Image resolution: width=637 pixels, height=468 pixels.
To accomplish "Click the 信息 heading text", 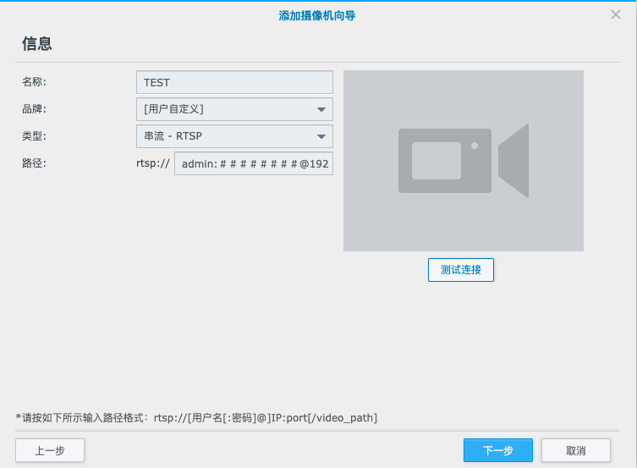I will [37, 43].
